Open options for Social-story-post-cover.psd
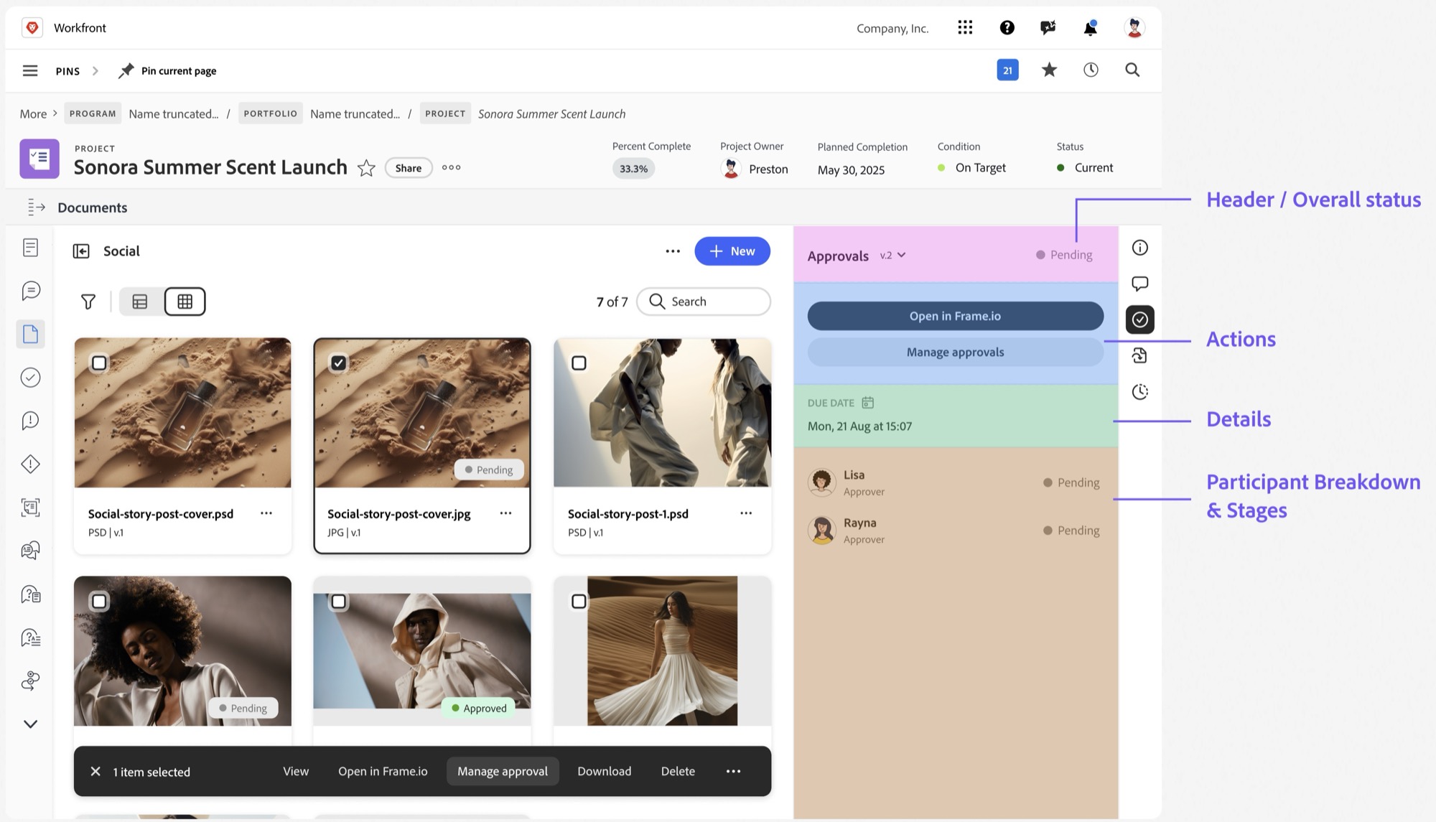This screenshot has width=1436, height=822. point(266,513)
